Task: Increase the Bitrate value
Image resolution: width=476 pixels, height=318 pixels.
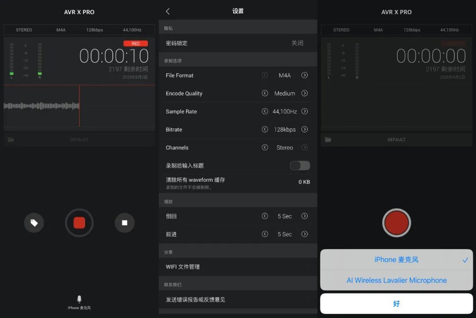Action: 305,129
